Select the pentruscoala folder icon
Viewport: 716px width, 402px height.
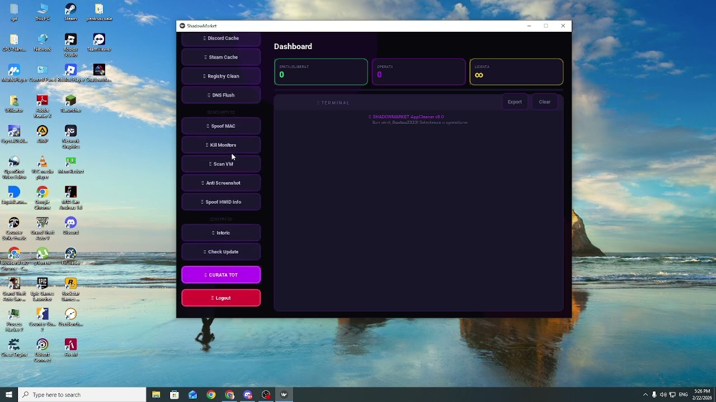[99, 12]
